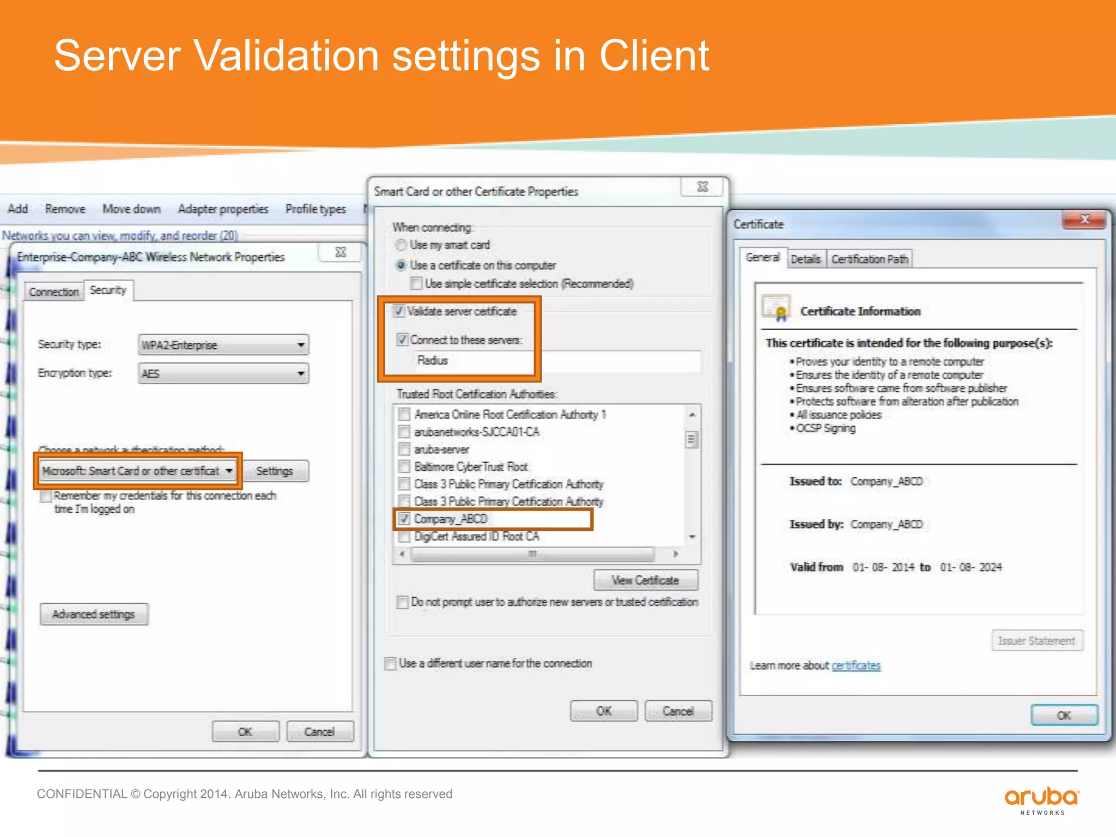
Task: Click OK in Smart Card Properties dialog
Action: pyautogui.click(x=604, y=711)
